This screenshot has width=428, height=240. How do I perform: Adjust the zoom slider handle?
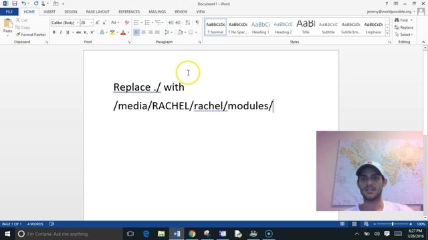[393, 224]
